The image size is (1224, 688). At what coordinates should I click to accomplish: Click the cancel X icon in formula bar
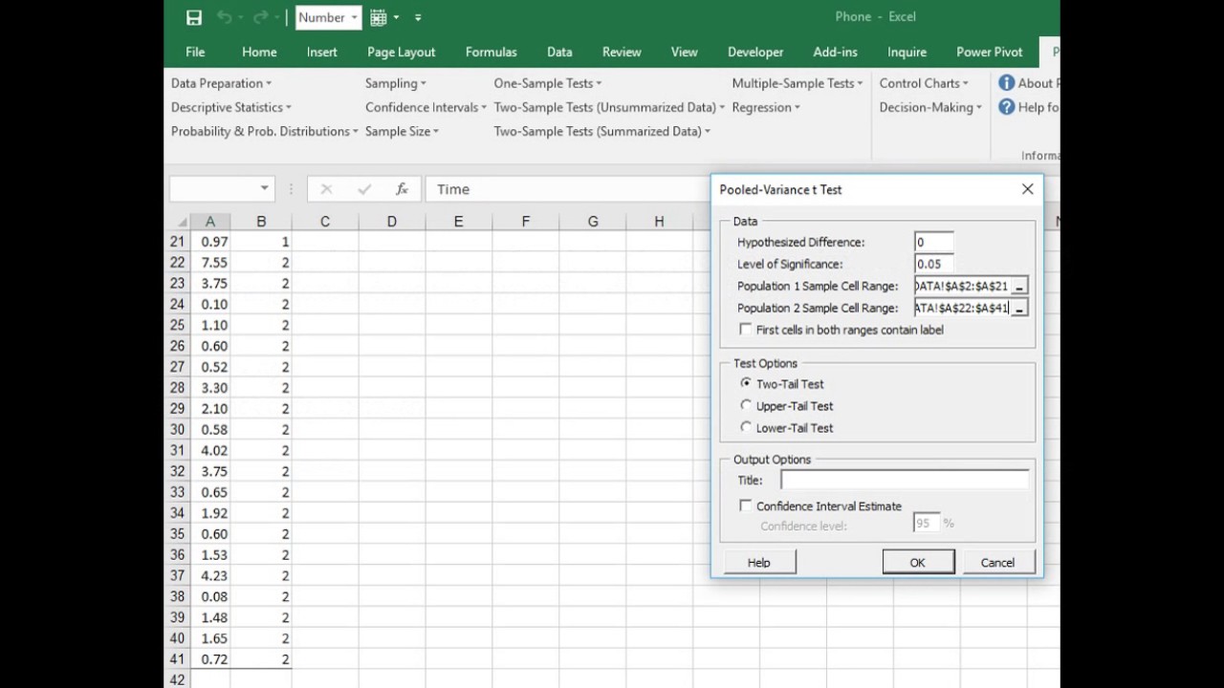[326, 189]
